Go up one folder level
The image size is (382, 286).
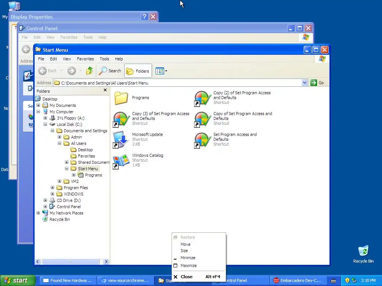pos(90,71)
